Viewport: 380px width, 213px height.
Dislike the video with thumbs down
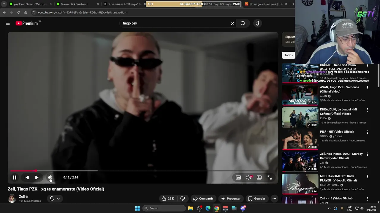click(183, 199)
